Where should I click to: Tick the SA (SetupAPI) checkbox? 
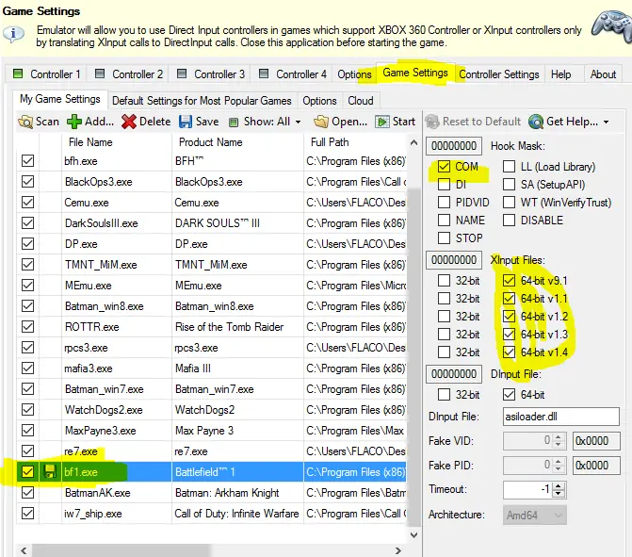click(509, 185)
